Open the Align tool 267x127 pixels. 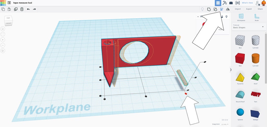coord(222,9)
